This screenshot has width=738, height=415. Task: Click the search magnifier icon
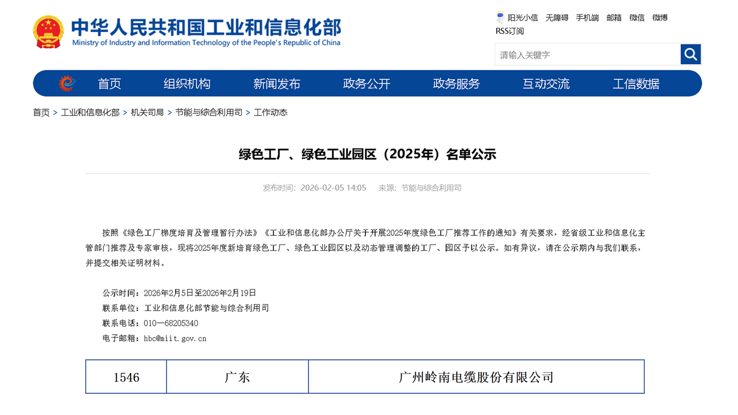(x=691, y=54)
